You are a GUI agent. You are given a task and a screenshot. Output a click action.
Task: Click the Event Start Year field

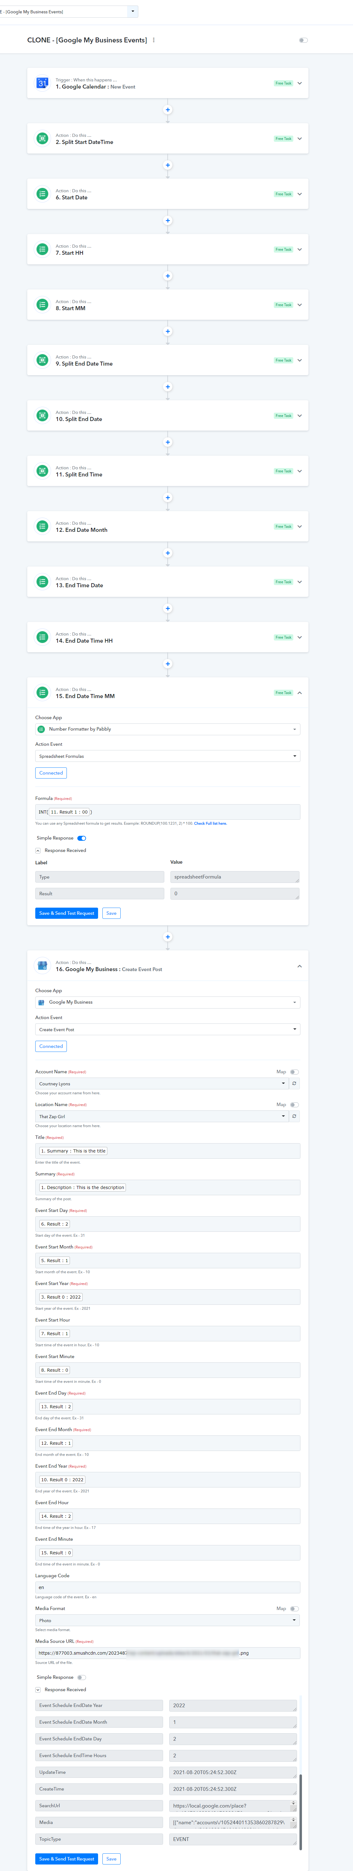tap(168, 1297)
